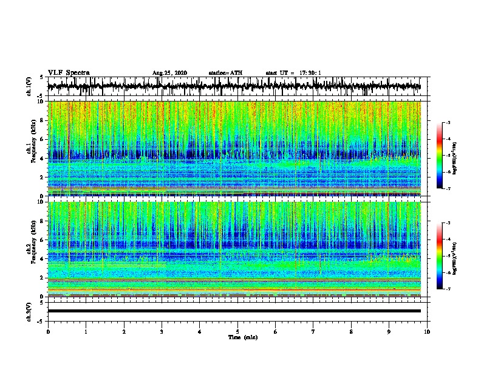Click the "Time (min)" x-axis label
This screenshot has width=481, height=372.
coord(243,337)
